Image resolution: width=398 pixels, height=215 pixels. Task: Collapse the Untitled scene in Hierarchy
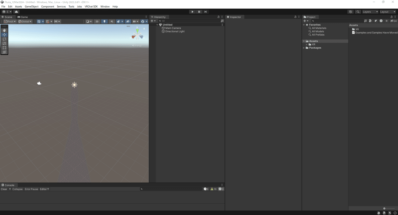(158, 25)
